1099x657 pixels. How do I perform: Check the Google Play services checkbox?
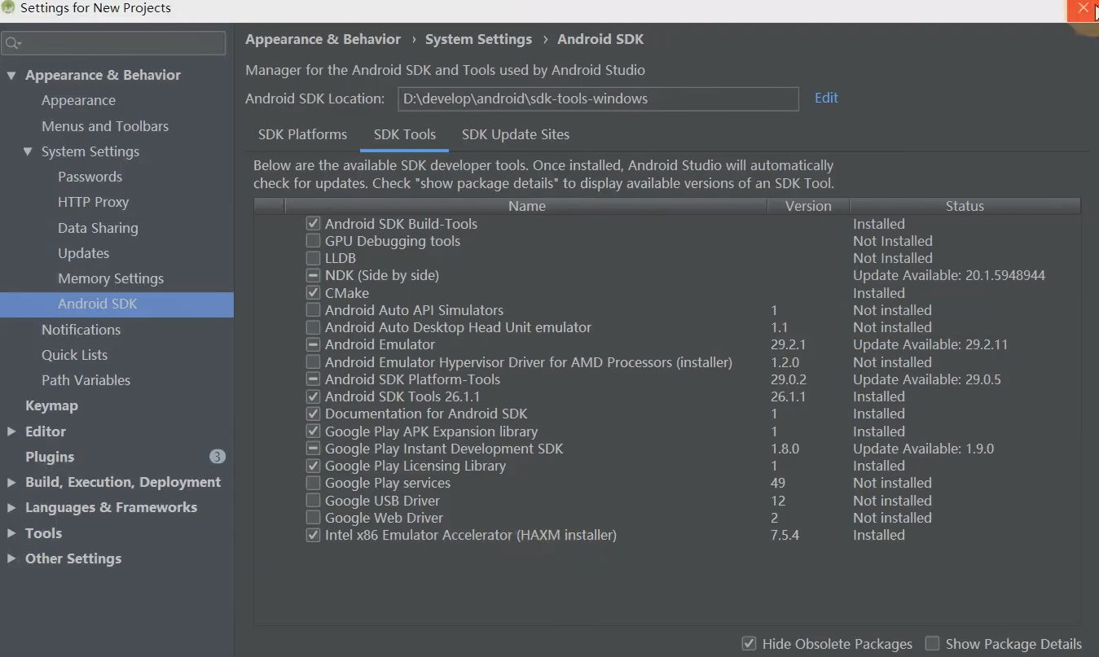pos(313,483)
